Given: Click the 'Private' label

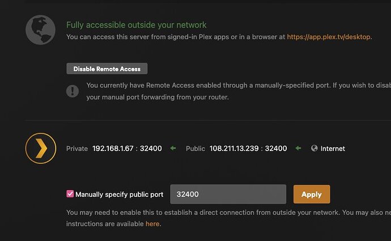Looking at the screenshot, I should [x=77, y=149].
